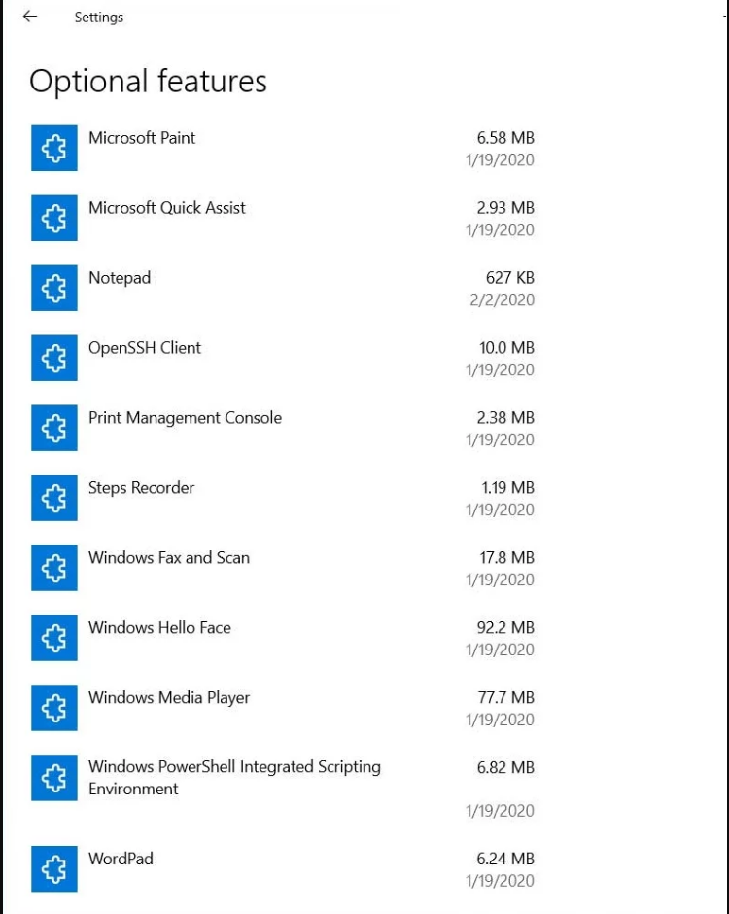
Task: Select the Windows Media Player label
Action: point(169,698)
